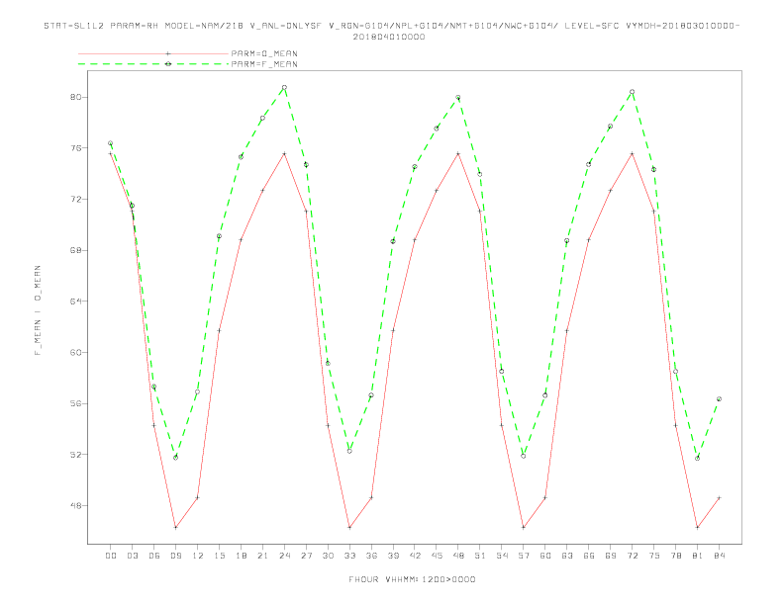Select the green F_MEAN peak marker at hour 24
The image size is (784, 605).
pos(284,87)
